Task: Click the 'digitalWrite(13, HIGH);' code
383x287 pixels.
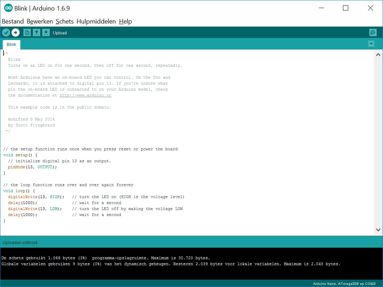Action: [36, 197]
